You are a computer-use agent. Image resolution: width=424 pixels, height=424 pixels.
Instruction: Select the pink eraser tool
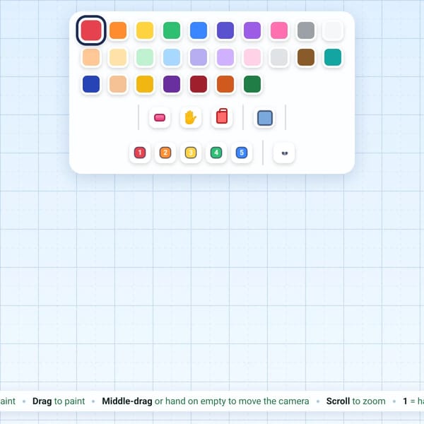[160, 117]
